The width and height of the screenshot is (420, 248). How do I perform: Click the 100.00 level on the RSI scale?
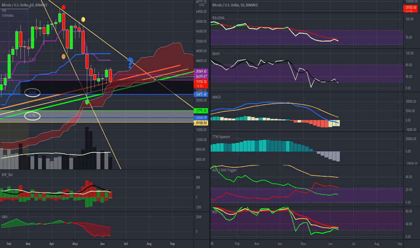tap(410, 19)
